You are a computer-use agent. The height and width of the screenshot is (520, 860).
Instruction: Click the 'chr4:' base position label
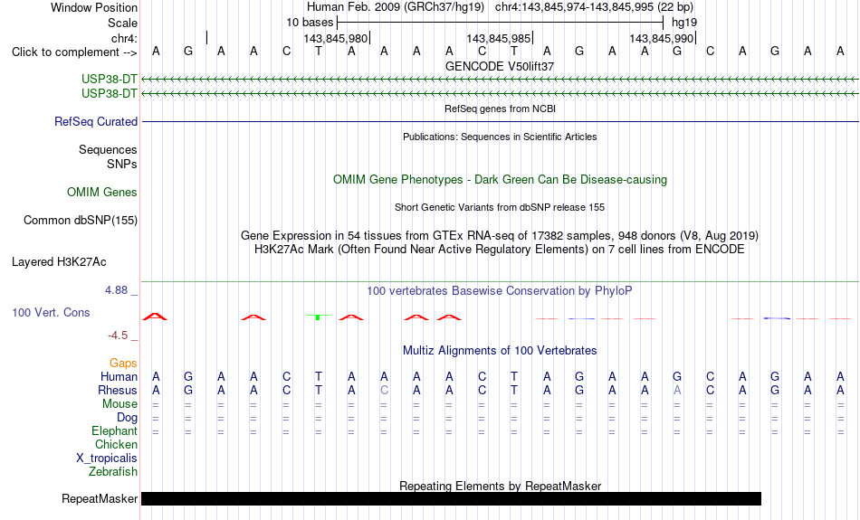[x=124, y=38]
